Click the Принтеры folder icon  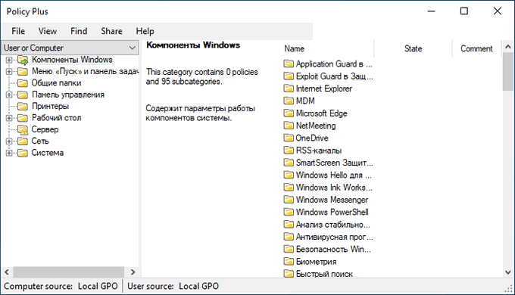23,107
